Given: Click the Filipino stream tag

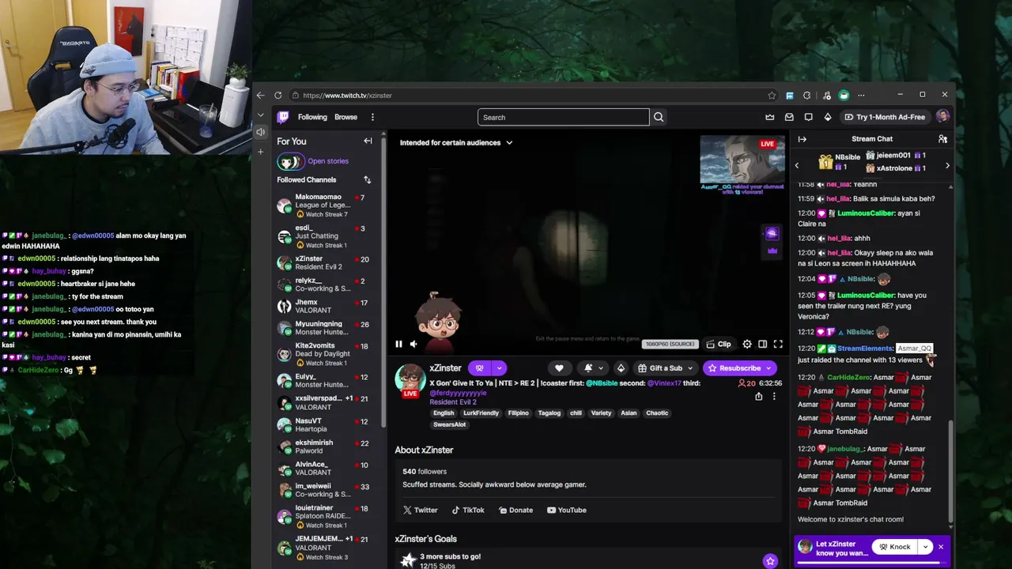Looking at the screenshot, I should pyautogui.click(x=519, y=413).
